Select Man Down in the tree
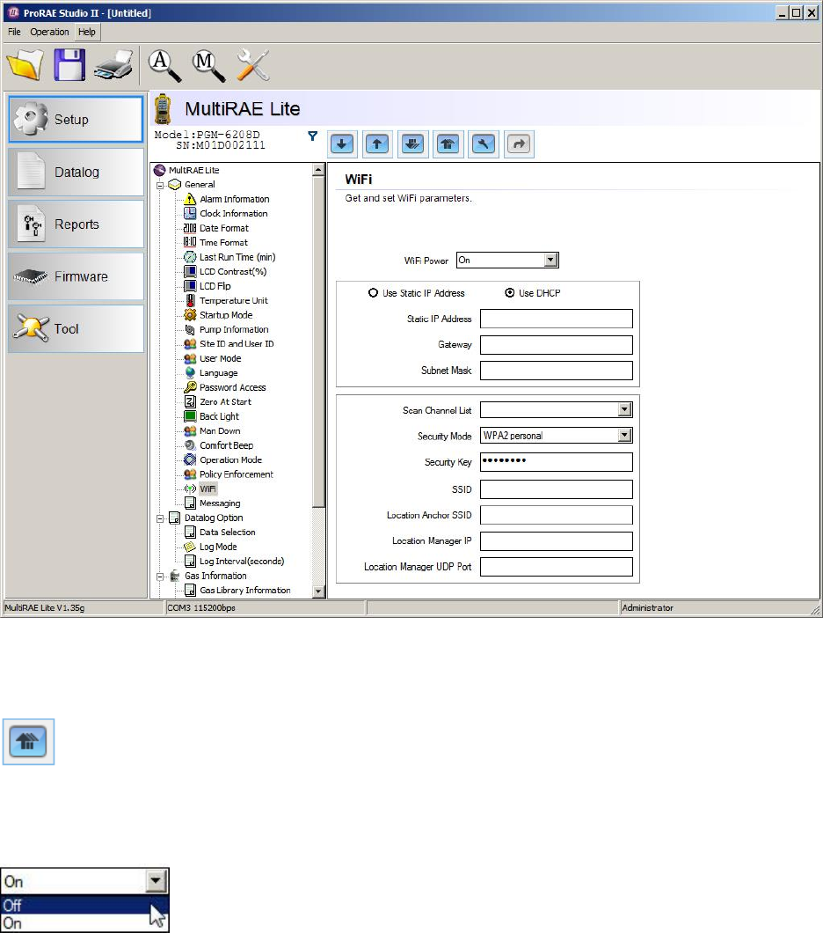823x933 pixels. tap(220, 431)
